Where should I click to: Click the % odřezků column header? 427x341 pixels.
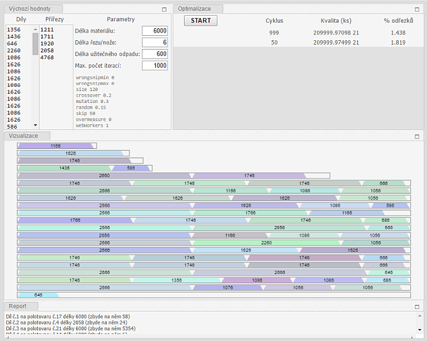pos(398,21)
